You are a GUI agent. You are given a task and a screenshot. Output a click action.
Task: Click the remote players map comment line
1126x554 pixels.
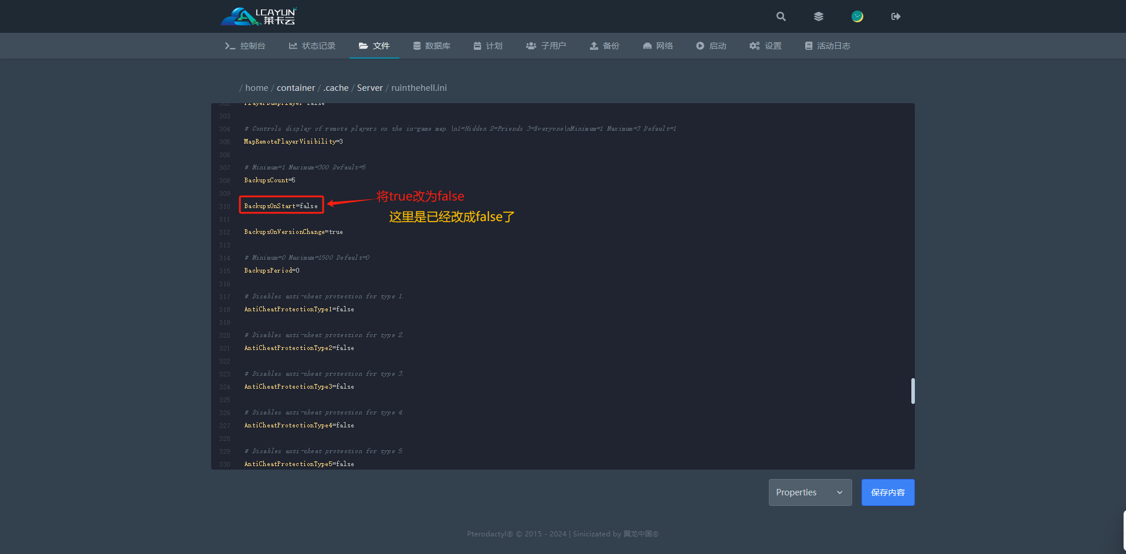(460, 129)
